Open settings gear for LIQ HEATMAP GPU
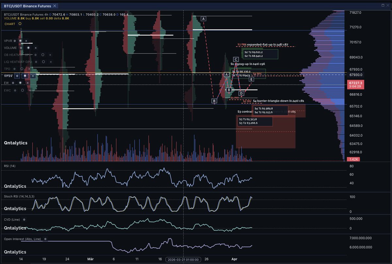 coord(36,62)
